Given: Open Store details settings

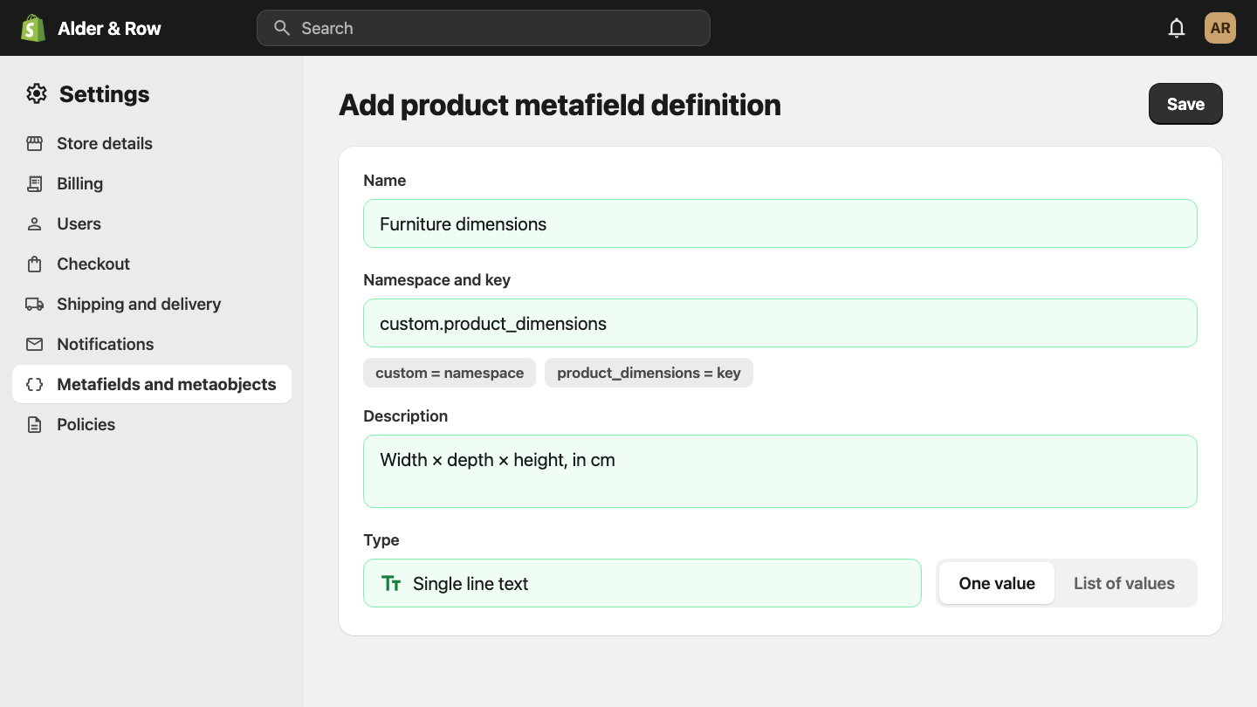Looking at the screenshot, I should pyautogui.click(x=152, y=143).
